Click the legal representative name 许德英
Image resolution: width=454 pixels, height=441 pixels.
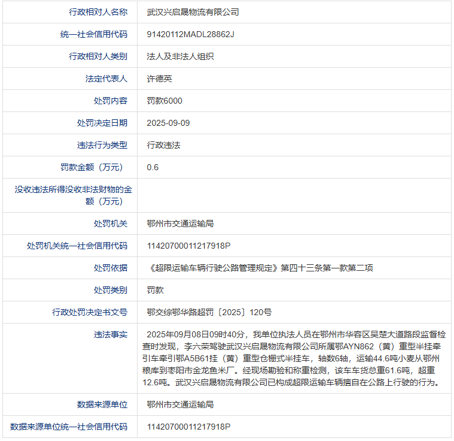pyautogui.click(x=159, y=78)
